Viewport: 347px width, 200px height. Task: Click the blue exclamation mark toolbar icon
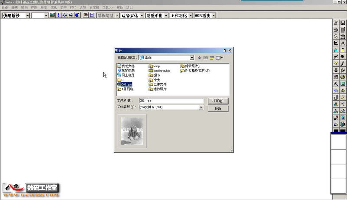(x=59, y=15)
